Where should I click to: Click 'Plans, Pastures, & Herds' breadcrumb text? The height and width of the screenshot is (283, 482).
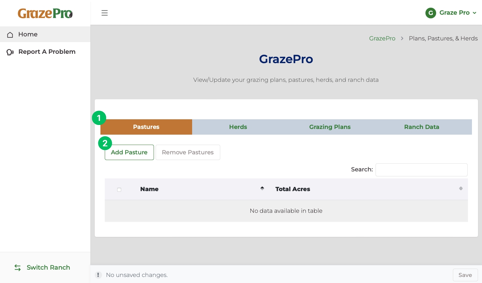pyautogui.click(x=443, y=38)
